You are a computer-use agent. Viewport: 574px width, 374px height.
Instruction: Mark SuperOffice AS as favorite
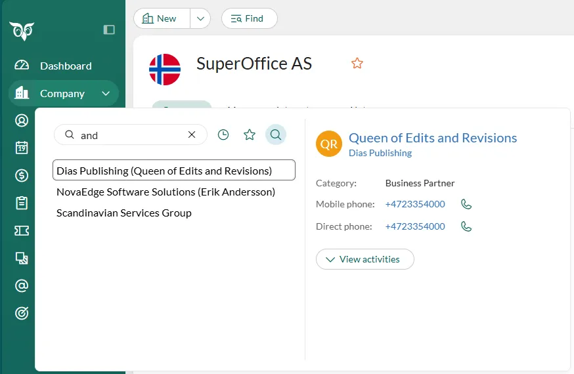pos(357,63)
